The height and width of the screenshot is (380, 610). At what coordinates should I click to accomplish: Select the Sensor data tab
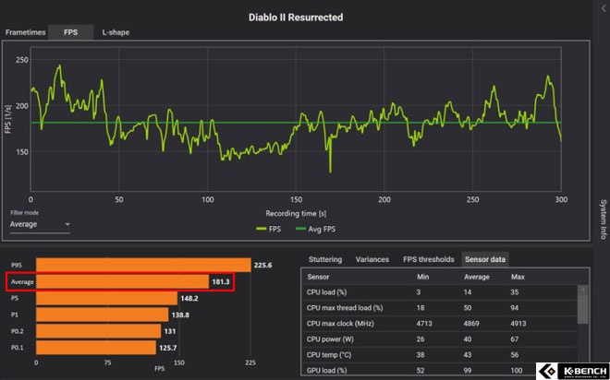point(485,259)
